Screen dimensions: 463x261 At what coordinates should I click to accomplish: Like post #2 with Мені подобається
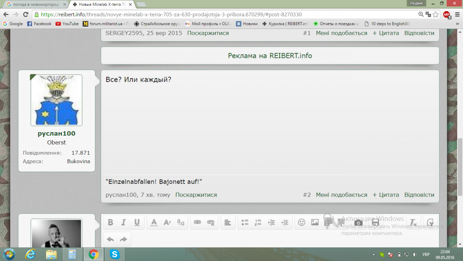click(x=341, y=195)
